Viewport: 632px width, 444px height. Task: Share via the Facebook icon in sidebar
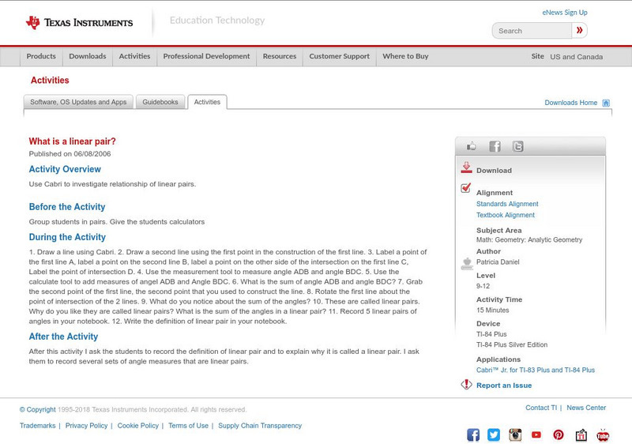(495, 146)
